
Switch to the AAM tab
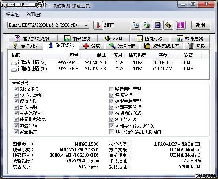point(114,38)
